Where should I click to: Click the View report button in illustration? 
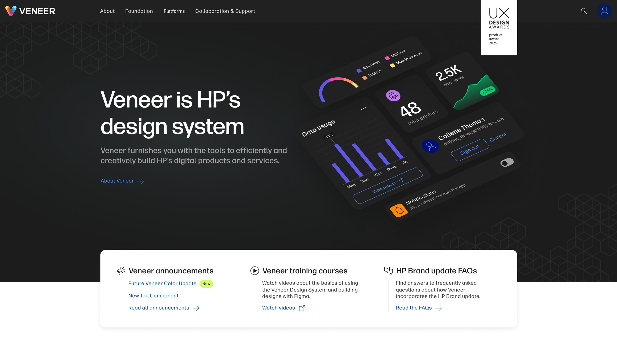(x=387, y=186)
